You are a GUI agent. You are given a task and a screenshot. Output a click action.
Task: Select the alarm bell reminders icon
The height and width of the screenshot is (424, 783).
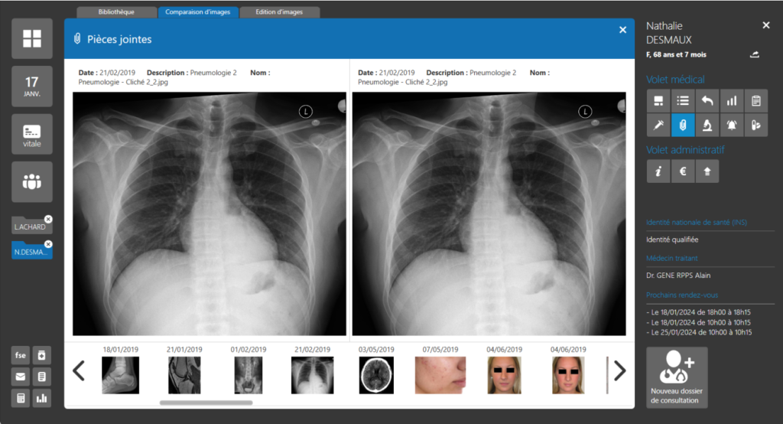click(x=732, y=125)
